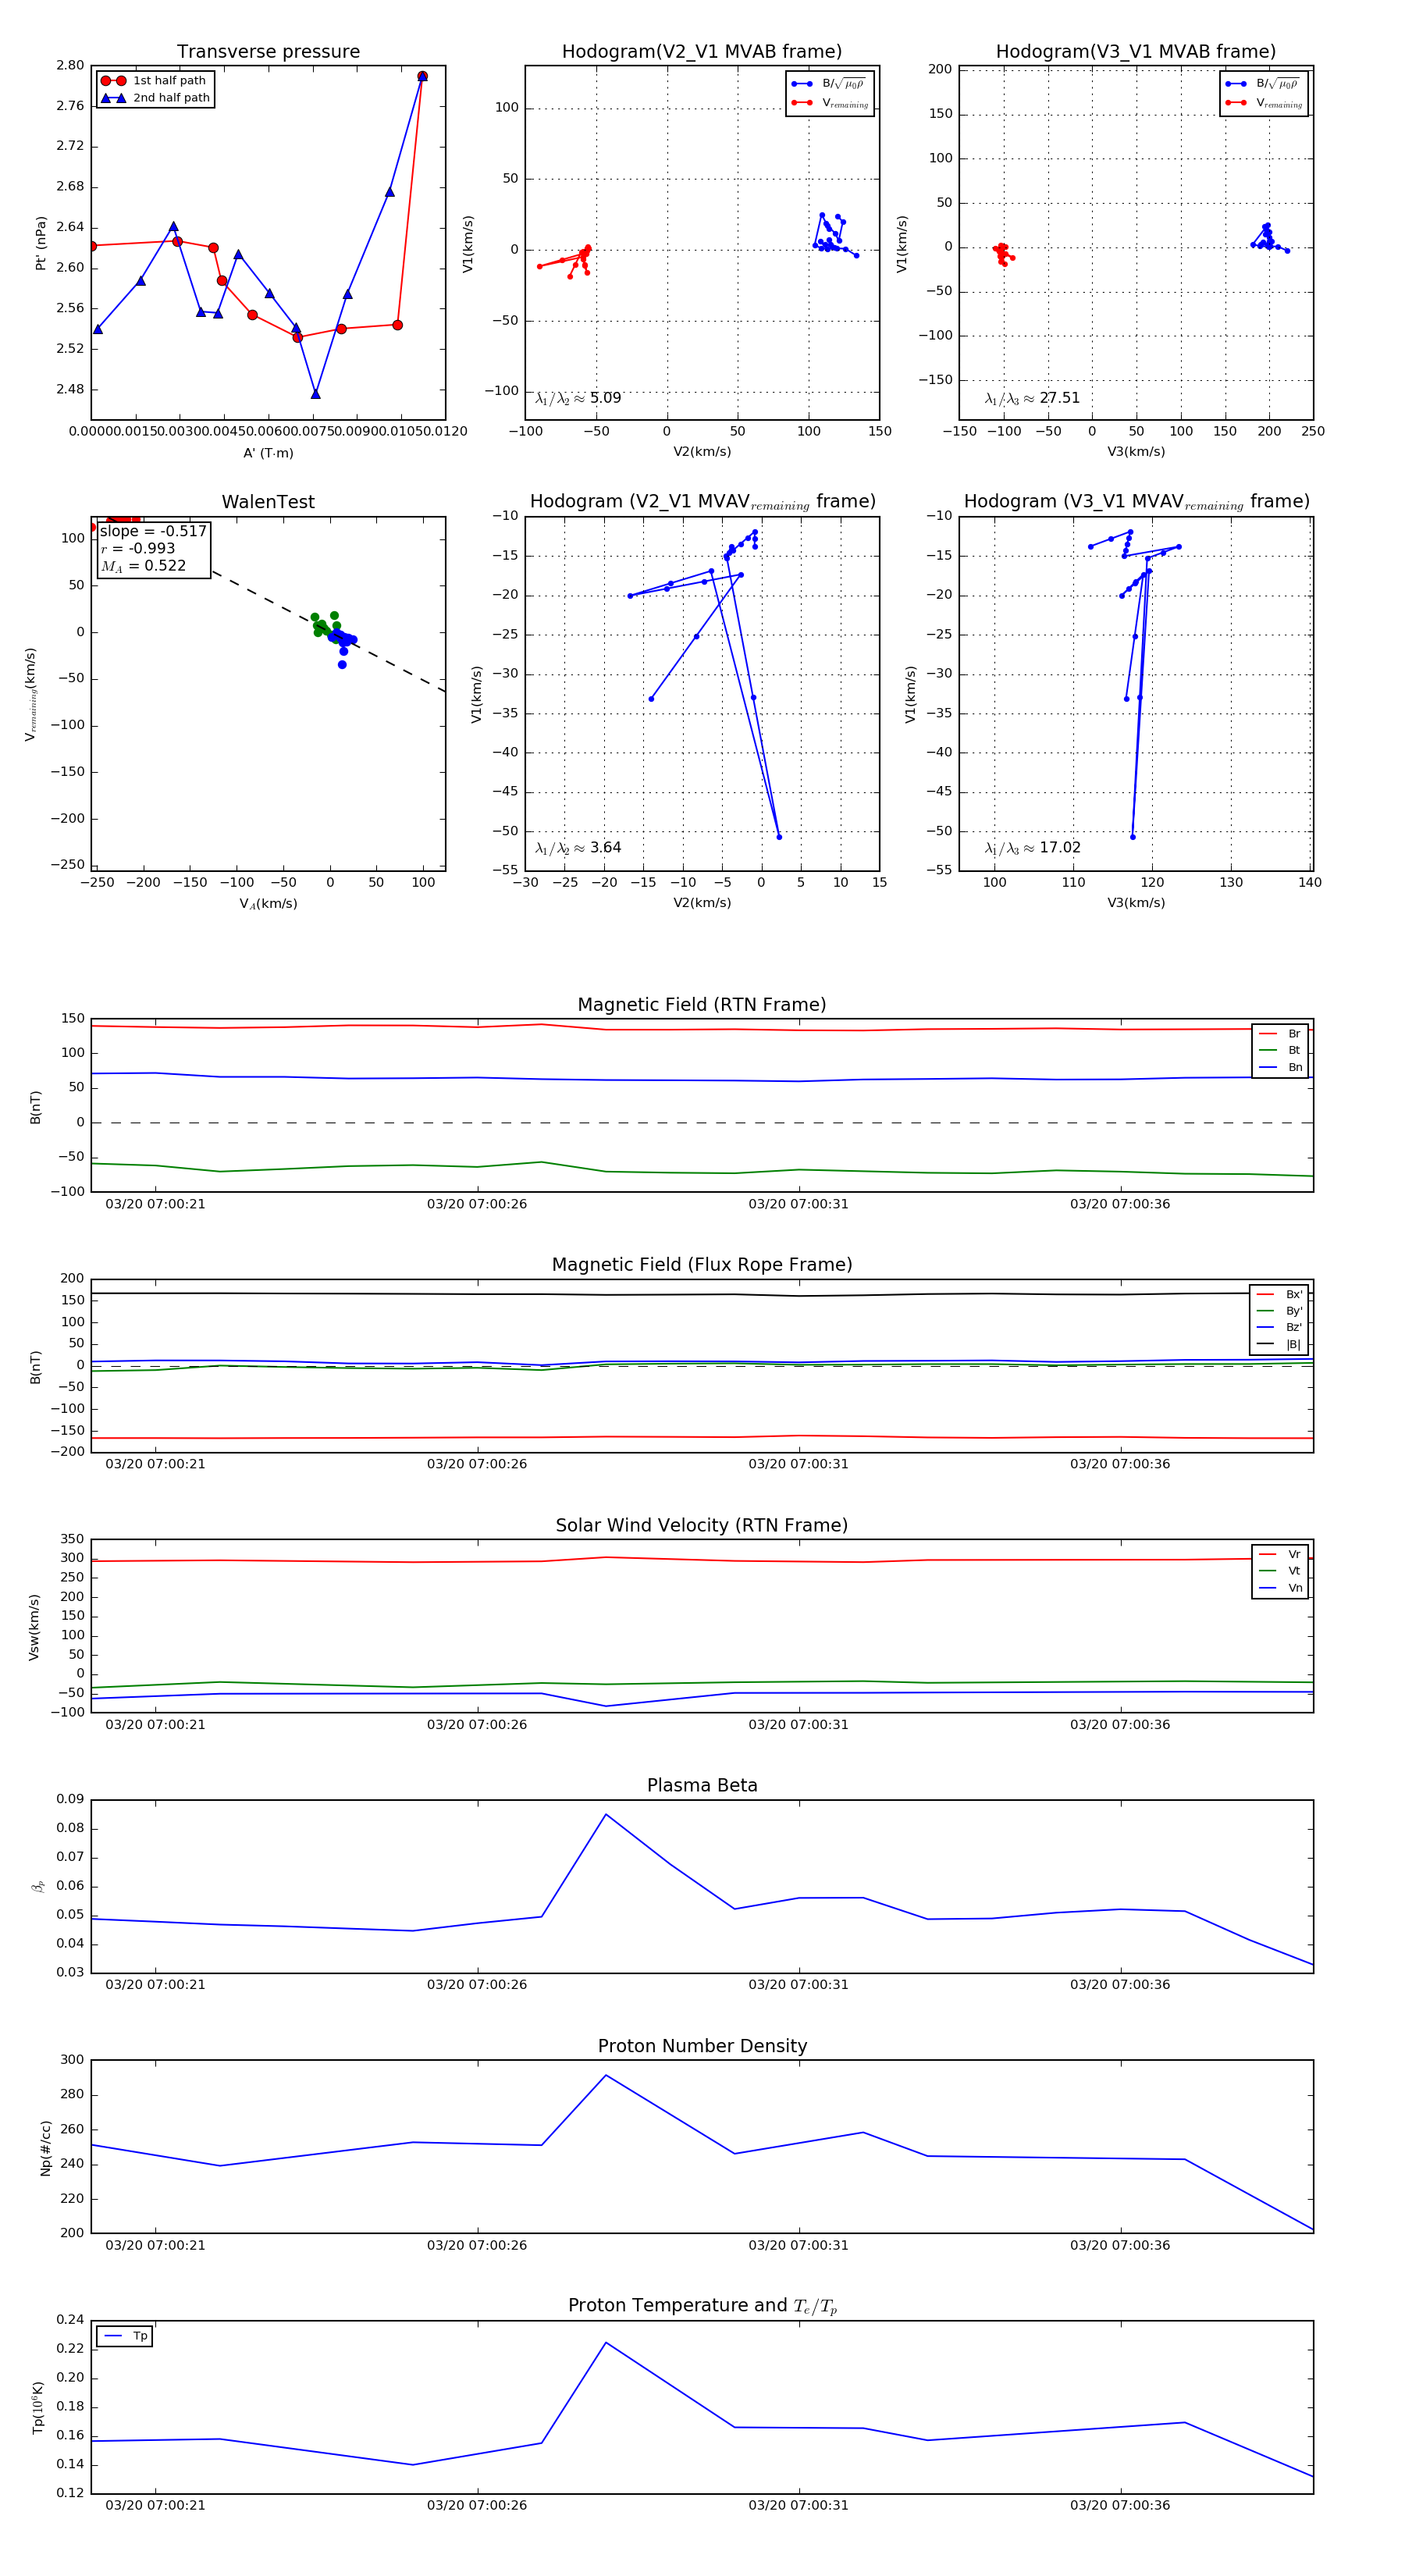The width and height of the screenshot is (1405, 2576).
Task: Click the peak of the Proton Number Density curve
Action: tap(606, 2075)
